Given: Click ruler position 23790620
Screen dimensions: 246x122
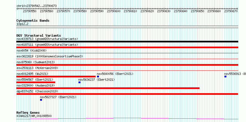Looking at the screenshot, I should [x=147, y=11].
